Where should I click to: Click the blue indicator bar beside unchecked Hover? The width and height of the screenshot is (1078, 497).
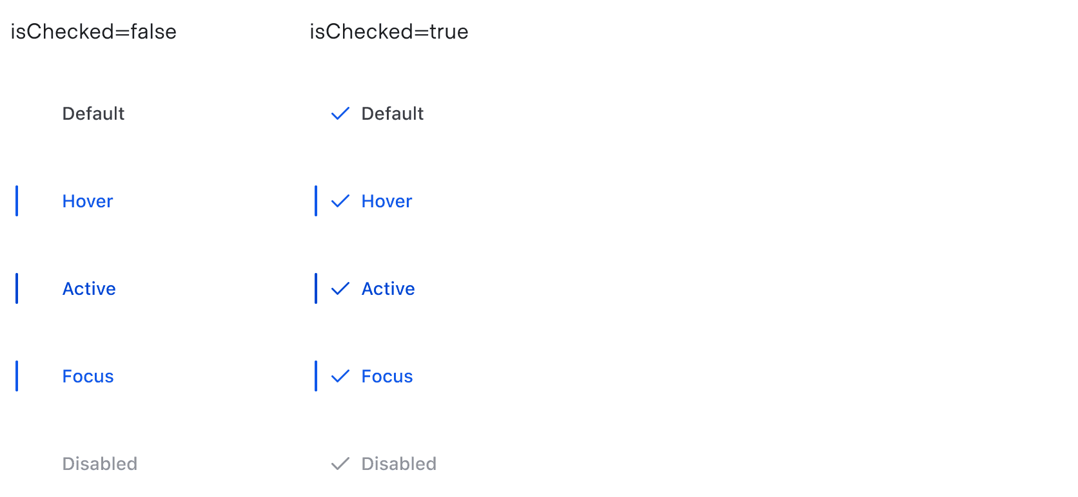(x=17, y=201)
